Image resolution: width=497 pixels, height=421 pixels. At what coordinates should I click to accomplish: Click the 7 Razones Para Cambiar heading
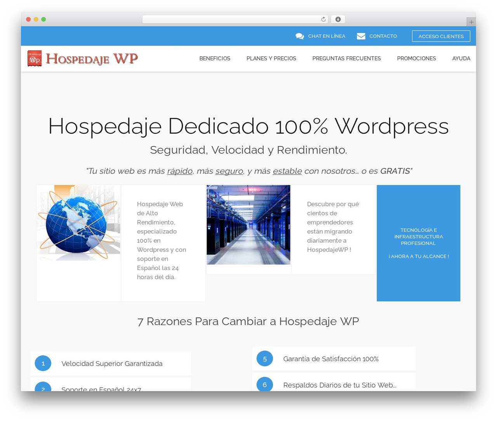tap(248, 322)
